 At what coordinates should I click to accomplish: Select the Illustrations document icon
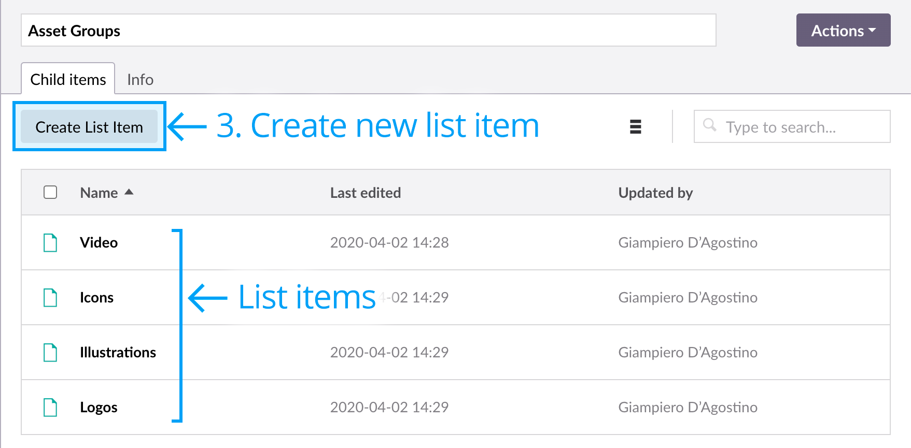(x=50, y=352)
